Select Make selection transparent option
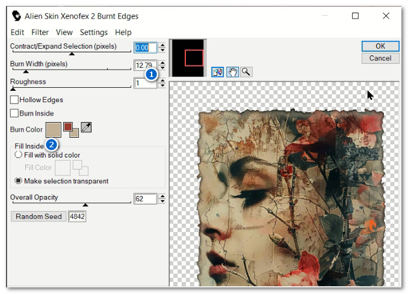Image resolution: width=408 pixels, height=294 pixels. (18, 180)
